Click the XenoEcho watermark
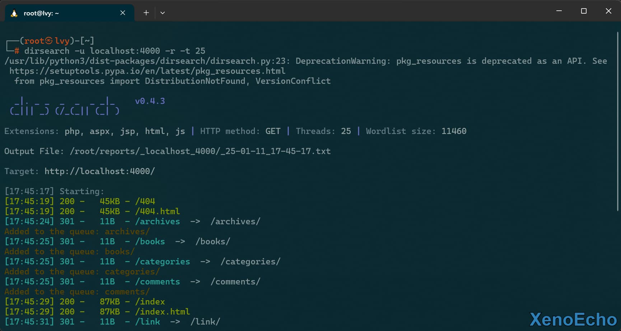This screenshot has width=621, height=331. pyautogui.click(x=573, y=320)
